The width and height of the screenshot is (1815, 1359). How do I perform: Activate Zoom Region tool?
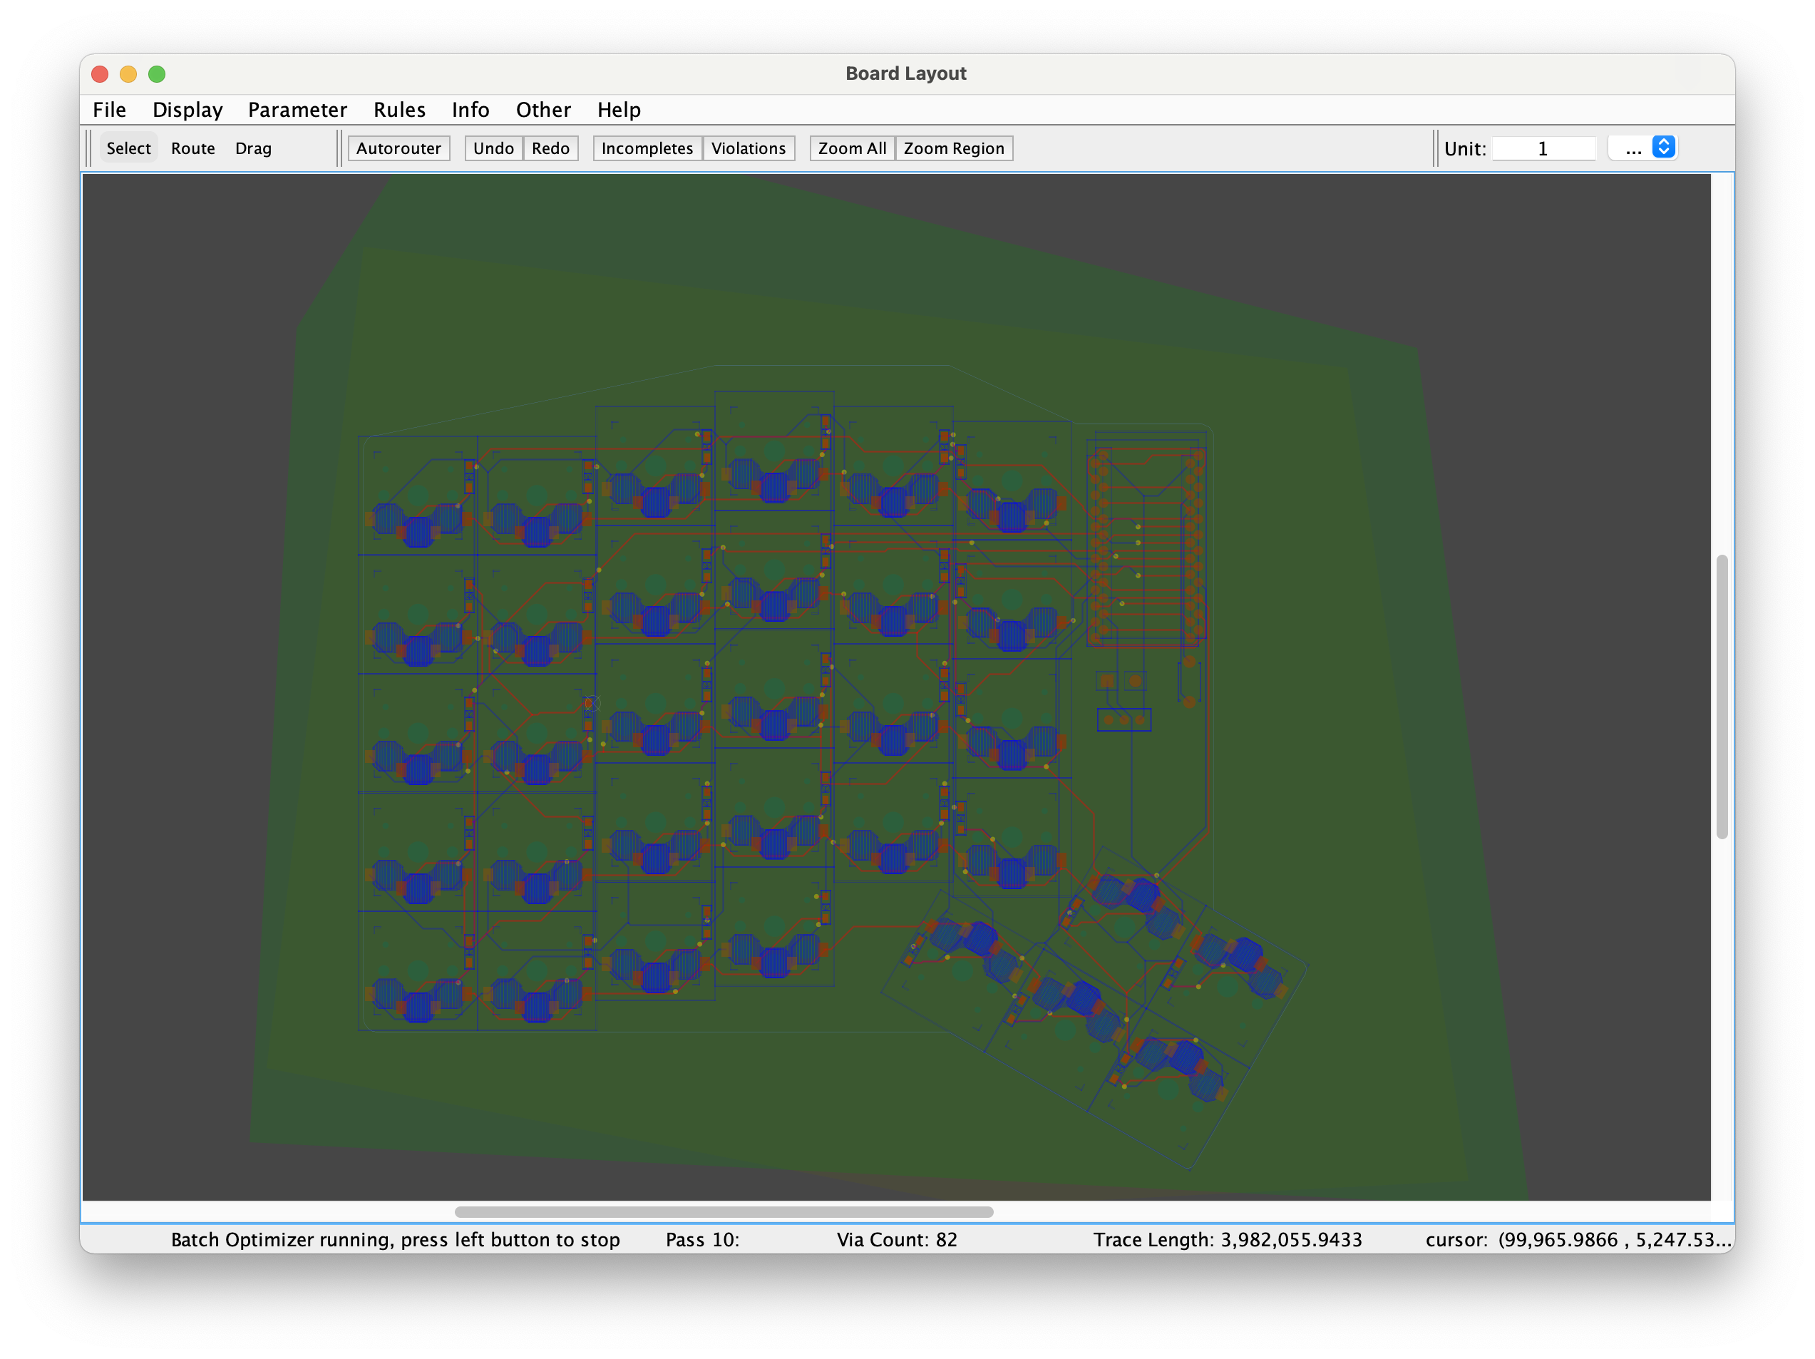953,148
